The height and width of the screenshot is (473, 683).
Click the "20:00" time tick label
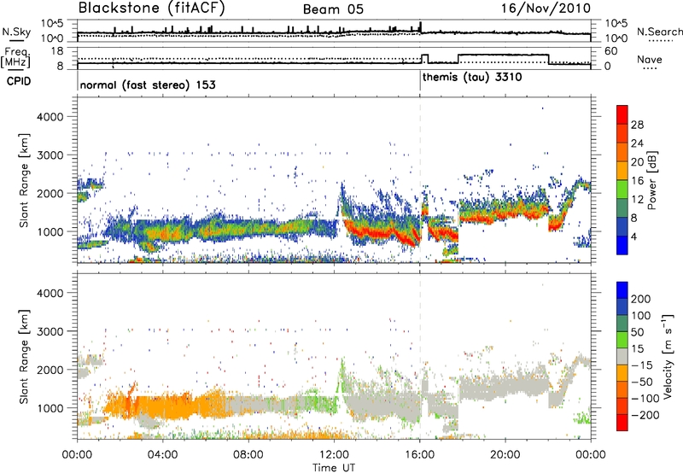(x=505, y=455)
